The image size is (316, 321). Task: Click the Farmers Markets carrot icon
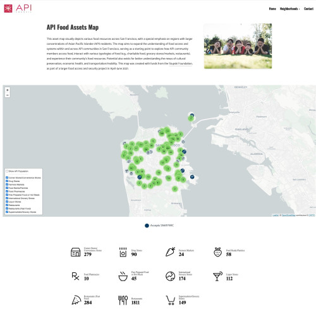click(x=170, y=252)
